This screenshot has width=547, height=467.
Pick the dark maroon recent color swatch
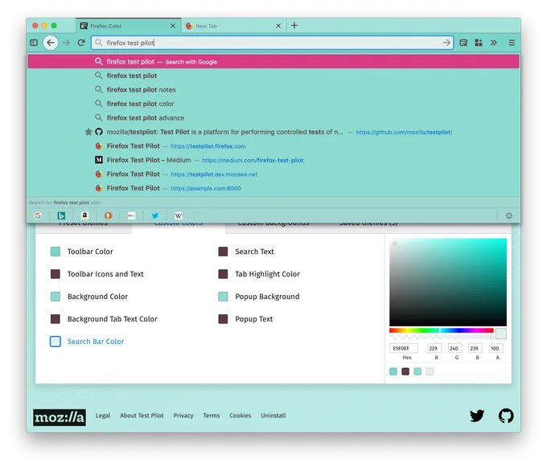405,371
